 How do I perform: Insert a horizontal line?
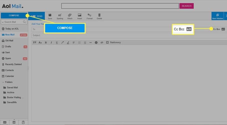(91, 42)
